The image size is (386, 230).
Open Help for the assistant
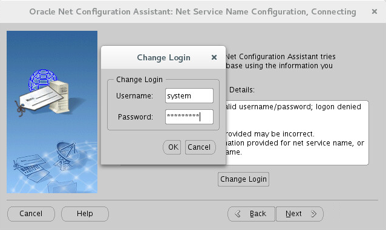[x=85, y=214]
